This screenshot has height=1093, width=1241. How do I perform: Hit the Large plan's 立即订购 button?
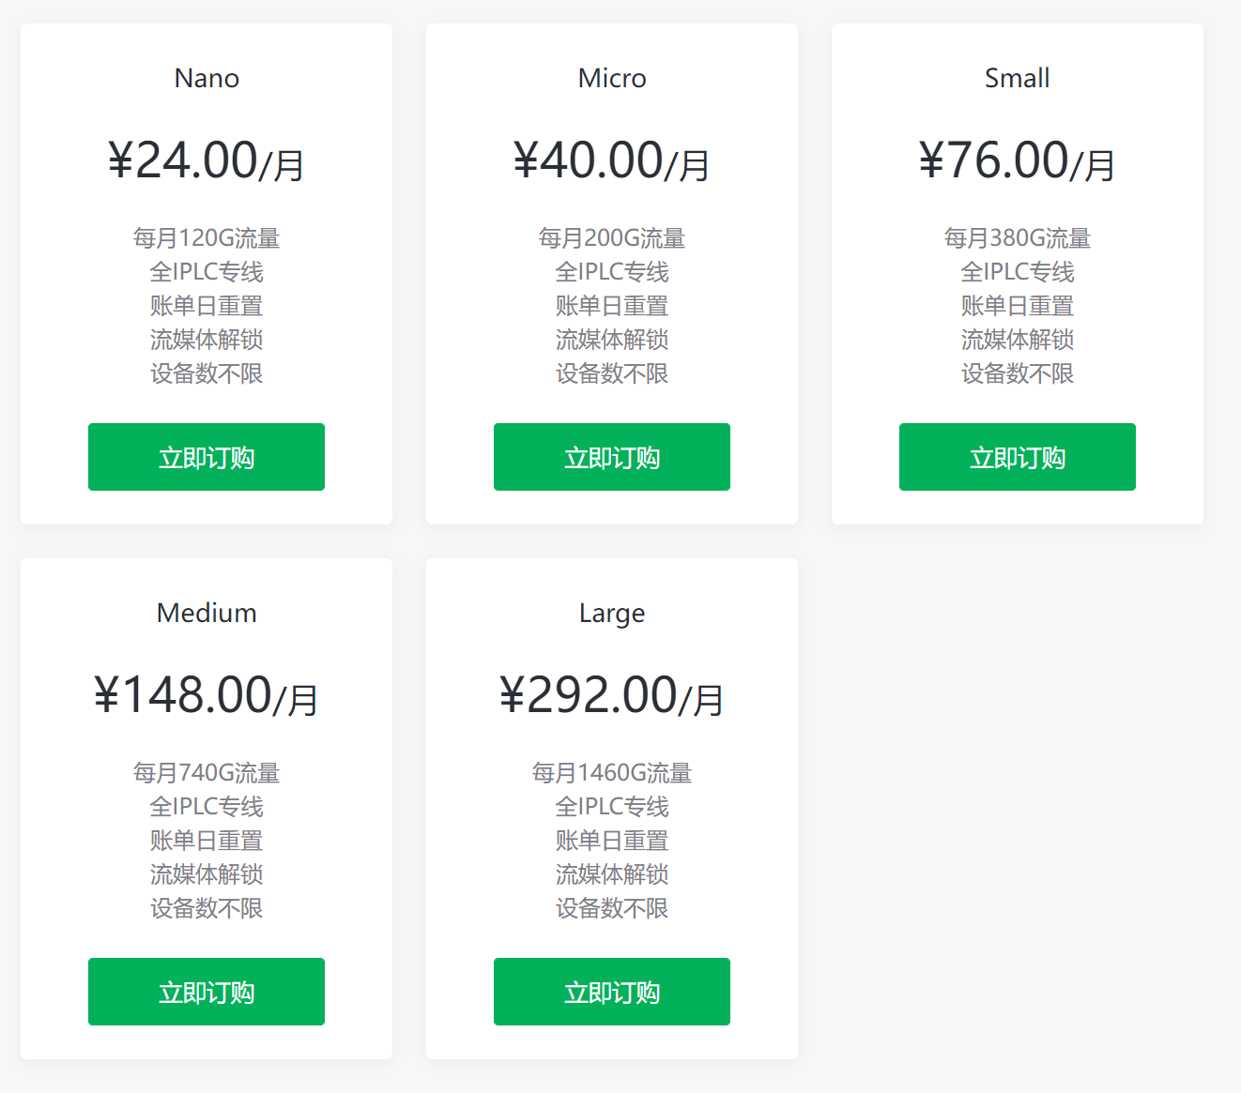tap(612, 992)
